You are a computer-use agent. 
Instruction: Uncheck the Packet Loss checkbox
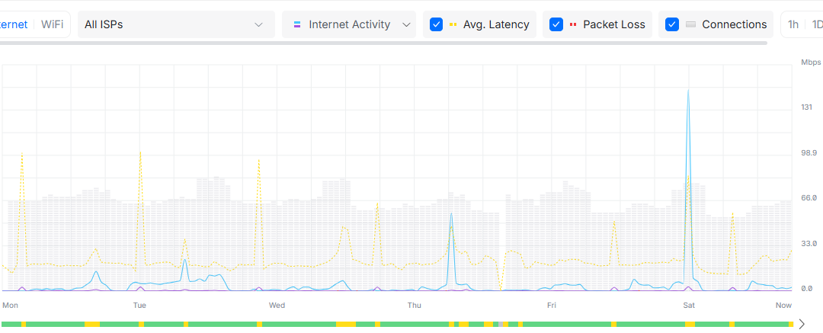click(556, 24)
